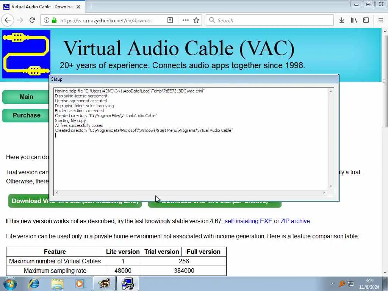
Task: Click the "Lite version" table header
Action: click(x=123, y=252)
